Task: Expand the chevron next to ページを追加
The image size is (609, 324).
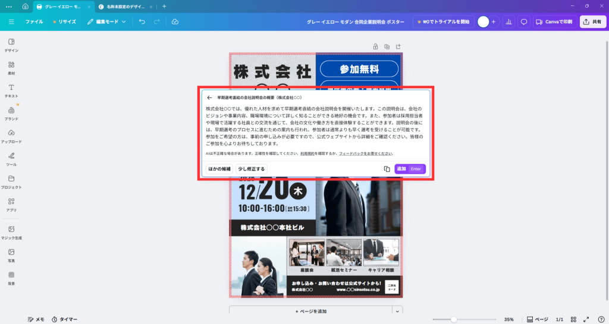Action: pos(397,311)
